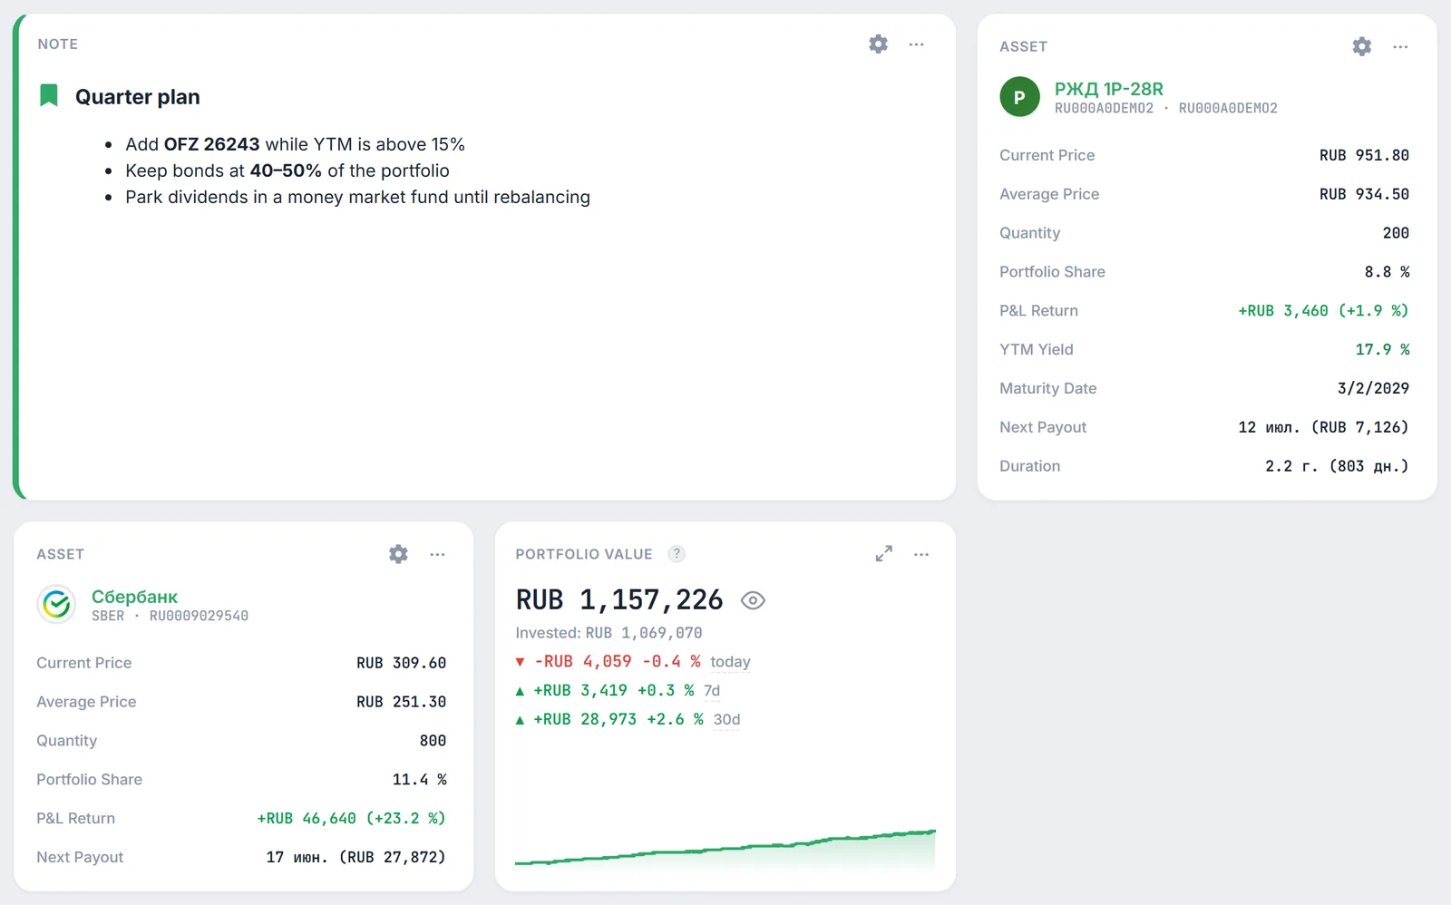Click Сбербанк portfolio share 11.4 %

pyautogui.click(x=419, y=780)
